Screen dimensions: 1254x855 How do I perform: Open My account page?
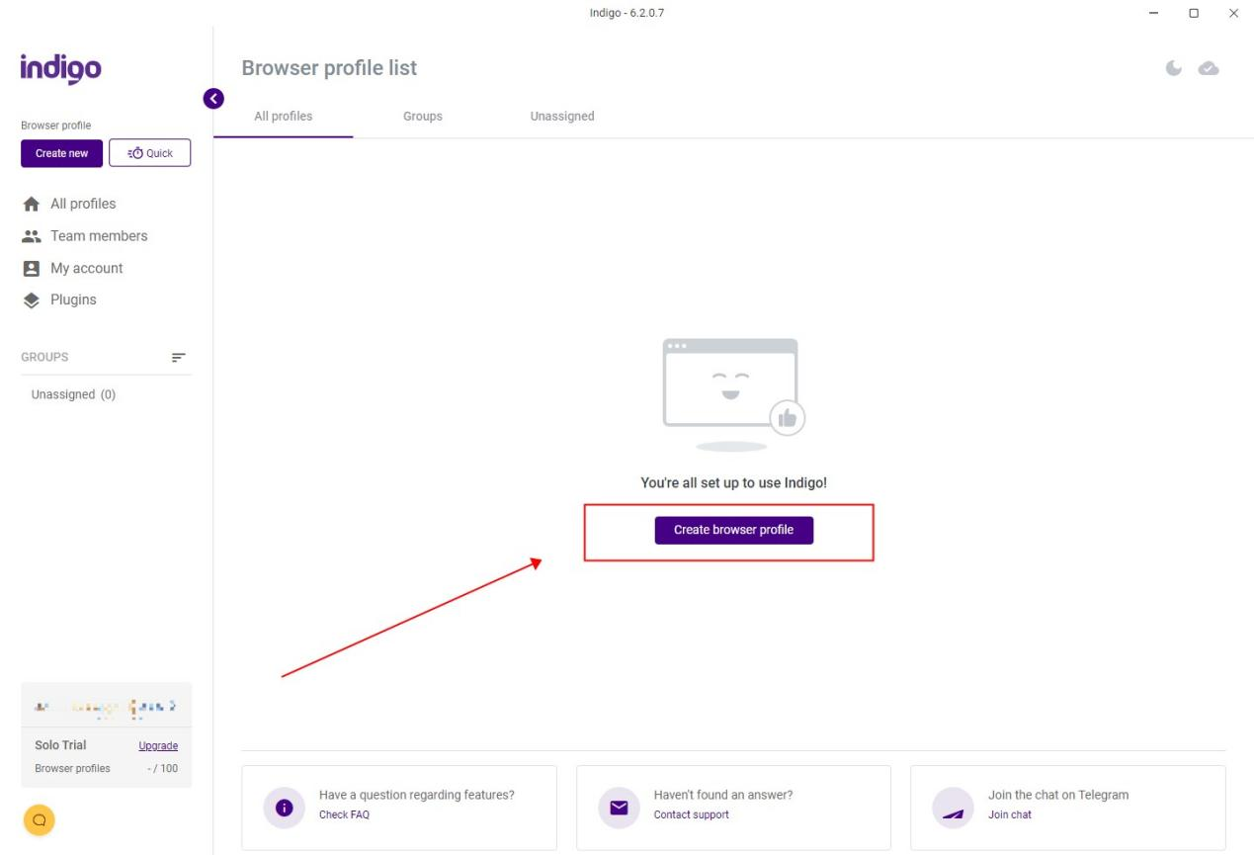[72, 268]
